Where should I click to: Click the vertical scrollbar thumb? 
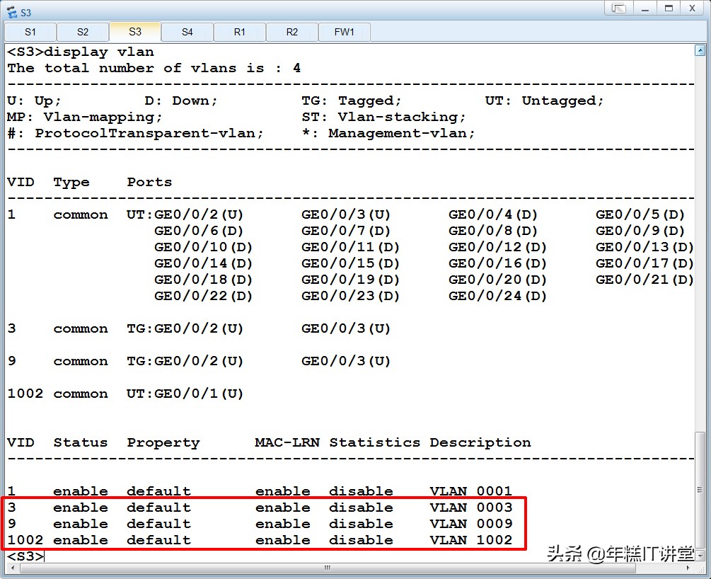700,490
